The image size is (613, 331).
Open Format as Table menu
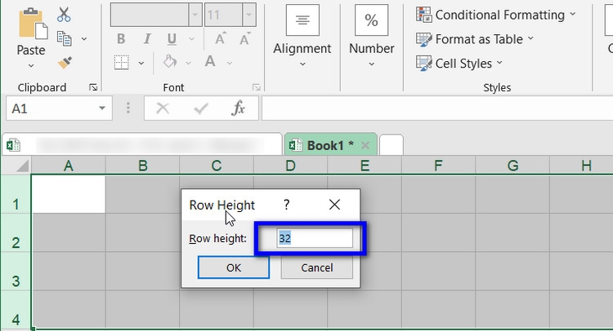[x=475, y=39]
